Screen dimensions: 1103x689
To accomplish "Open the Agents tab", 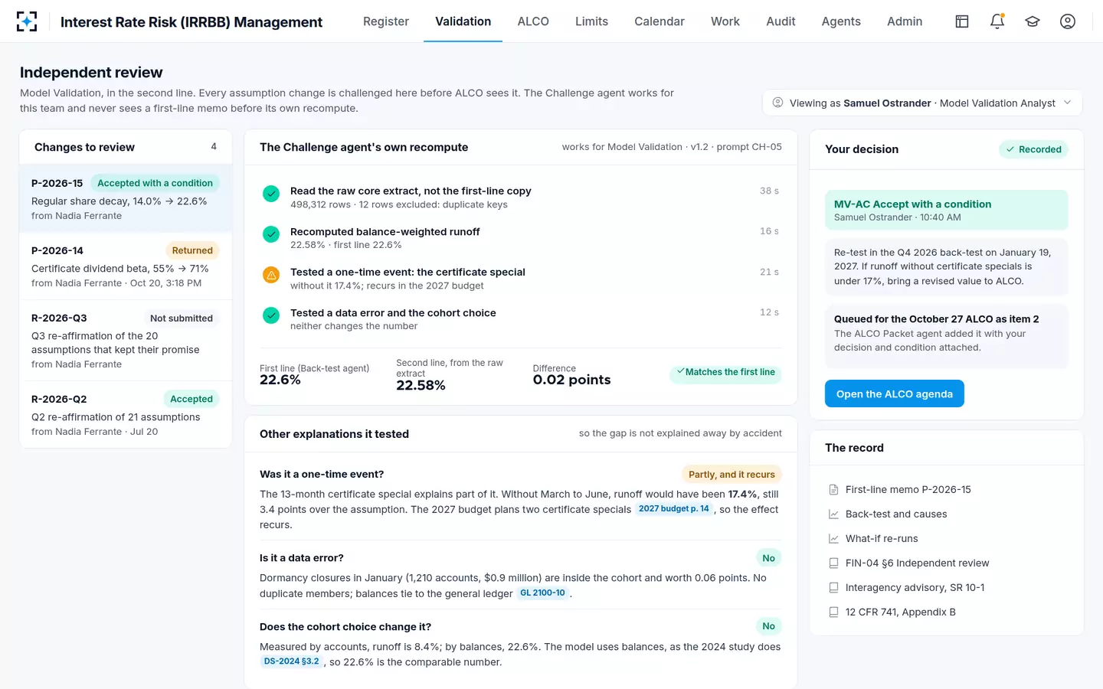I will pyautogui.click(x=841, y=21).
